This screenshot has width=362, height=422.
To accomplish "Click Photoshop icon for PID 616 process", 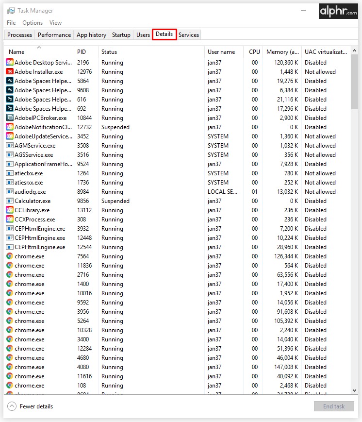I will pos(10,100).
